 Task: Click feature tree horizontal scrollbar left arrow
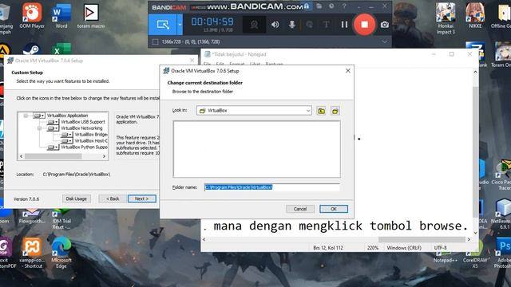coord(22,156)
